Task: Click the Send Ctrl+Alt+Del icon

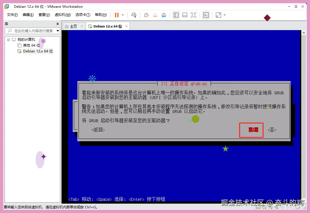Action: [134, 15]
